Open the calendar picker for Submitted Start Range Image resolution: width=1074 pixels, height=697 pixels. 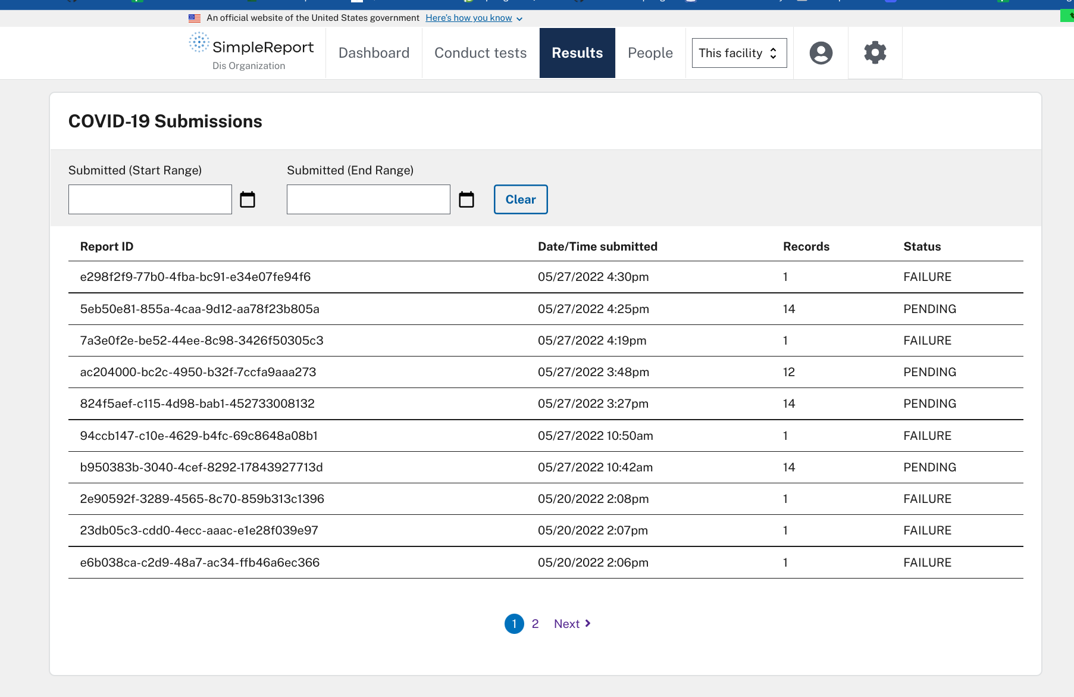coord(248,199)
